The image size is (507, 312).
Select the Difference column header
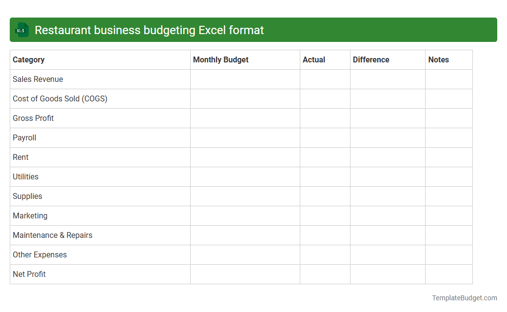tap(371, 59)
